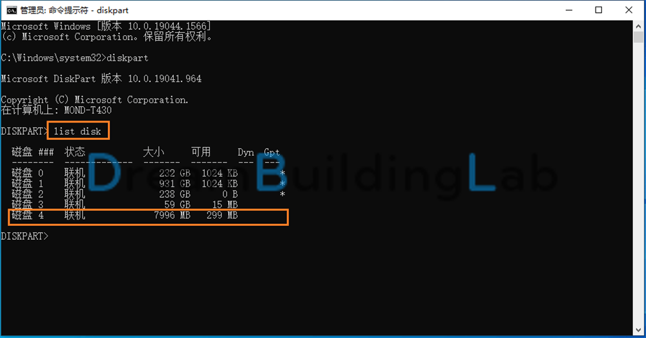Click the 磁盘 0 row with 232 GB
This screenshot has width=646, height=338.
pyautogui.click(x=149, y=173)
